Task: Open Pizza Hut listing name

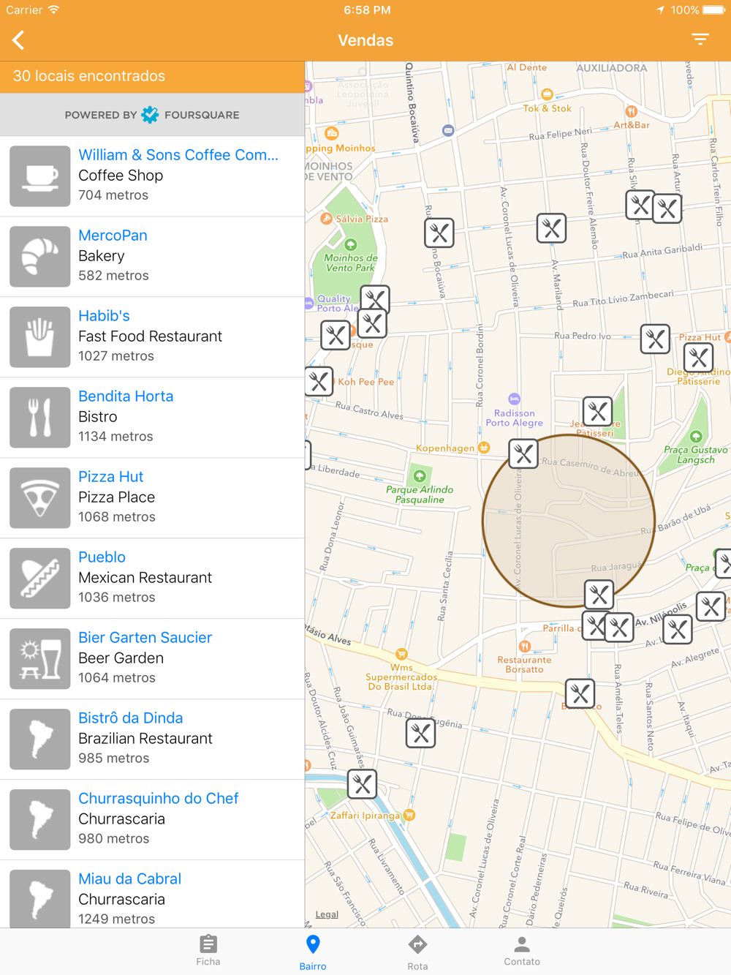Action: pyautogui.click(x=111, y=477)
